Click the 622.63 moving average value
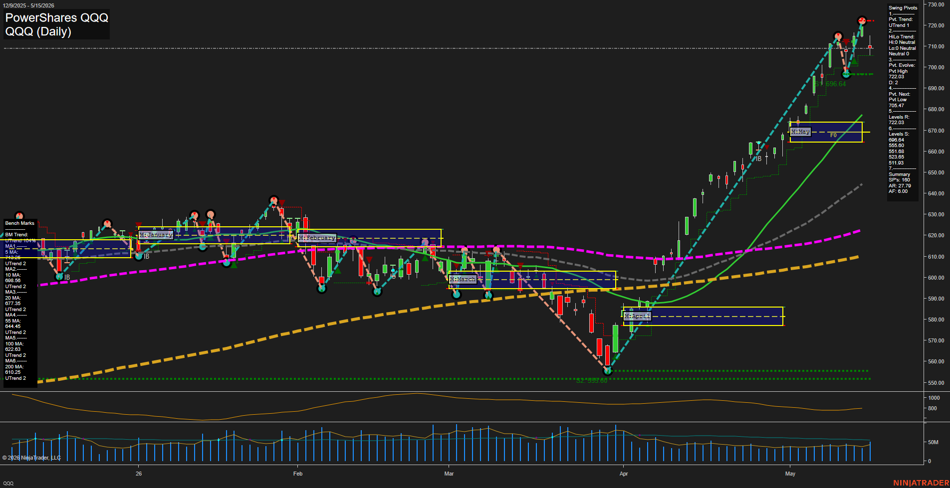The height and width of the screenshot is (488, 950). [x=13, y=349]
